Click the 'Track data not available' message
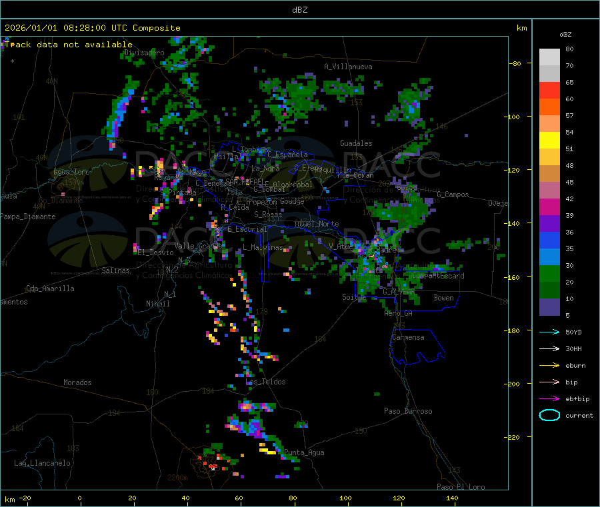600x507 pixels. (69, 45)
